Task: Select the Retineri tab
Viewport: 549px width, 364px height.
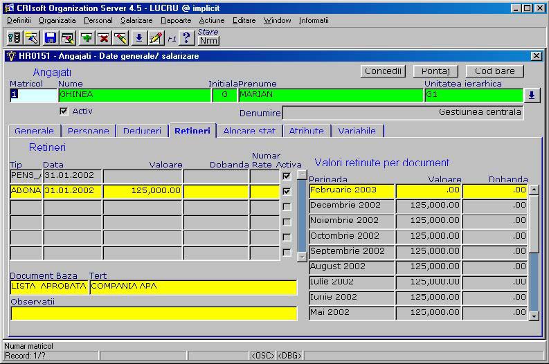Action: pyautogui.click(x=192, y=130)
